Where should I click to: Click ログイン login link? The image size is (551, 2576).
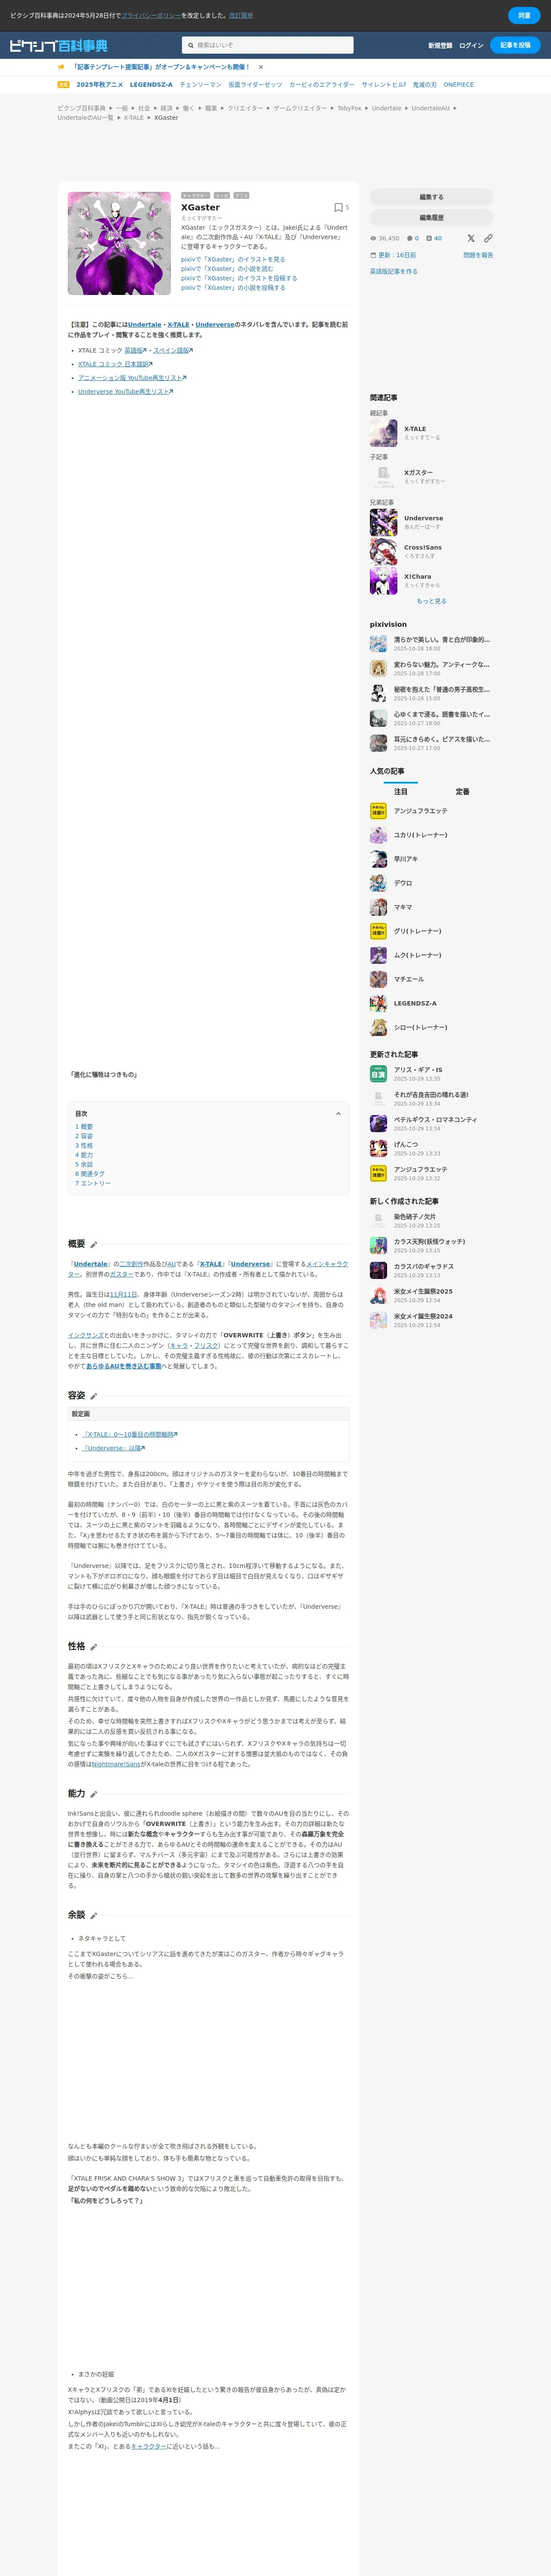coord(471,45)
